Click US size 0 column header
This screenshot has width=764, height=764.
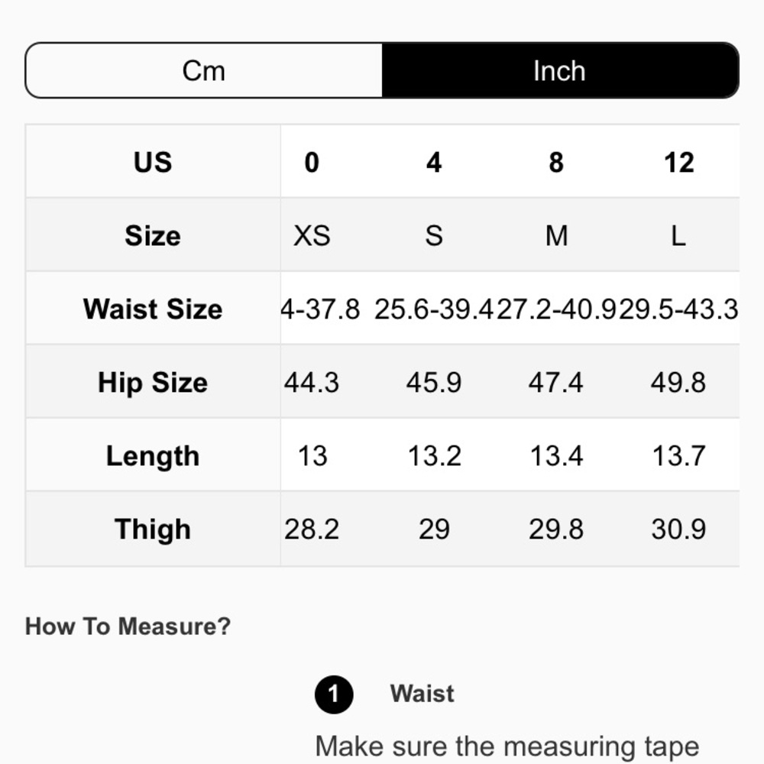[312, 162]
